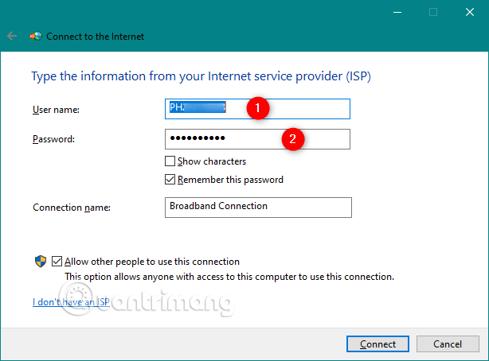This screenshot has width=489, height=361.
Task: Click the back arrow in the title bar
Action: [x=12, y=37]
